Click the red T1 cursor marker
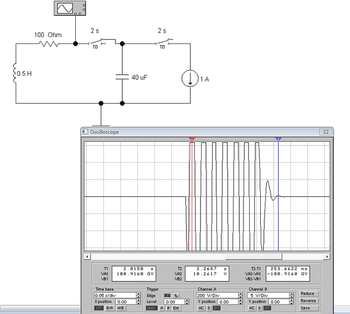The width and height of the screenshot is (350, 314). 192,140
